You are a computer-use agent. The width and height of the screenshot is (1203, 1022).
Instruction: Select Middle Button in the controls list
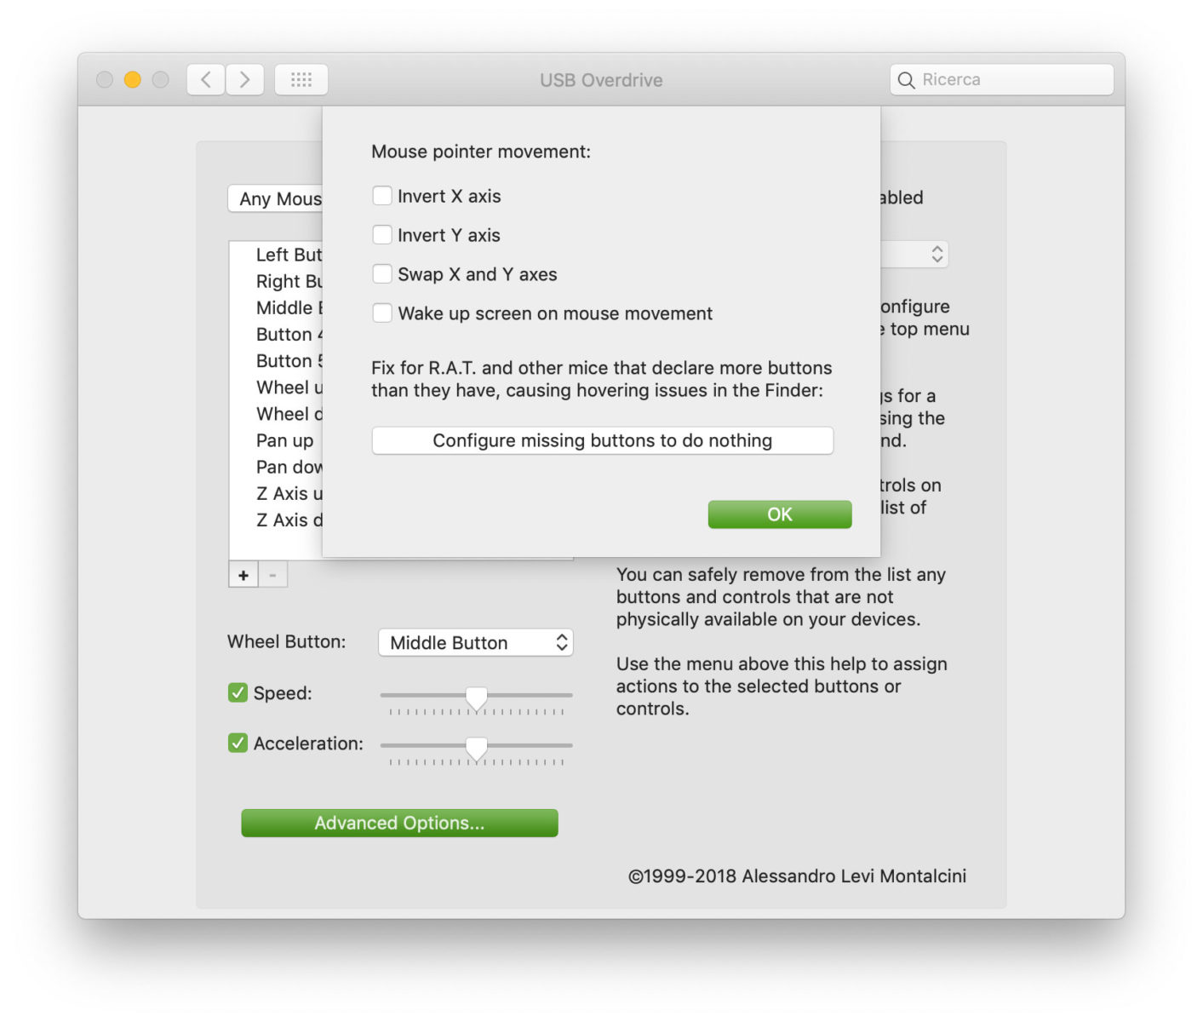(x=276, y=307)
